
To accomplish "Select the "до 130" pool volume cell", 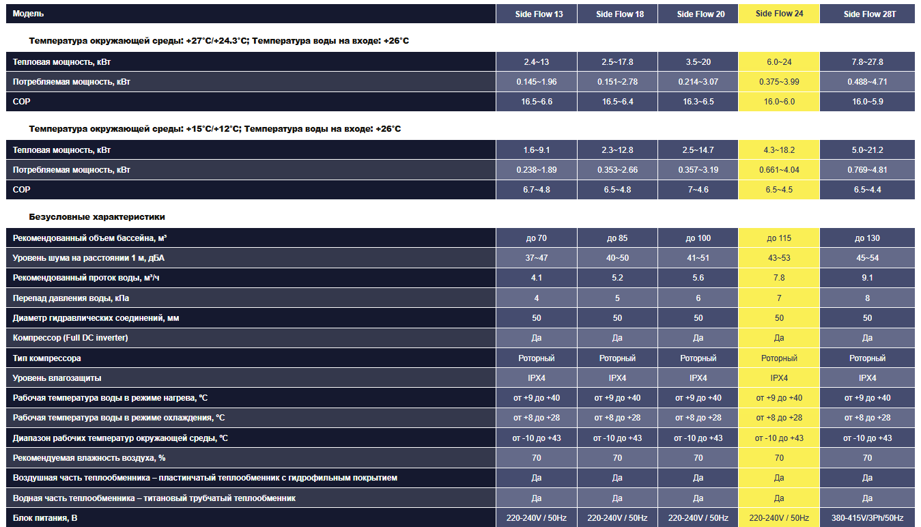I will coord(867,238).
